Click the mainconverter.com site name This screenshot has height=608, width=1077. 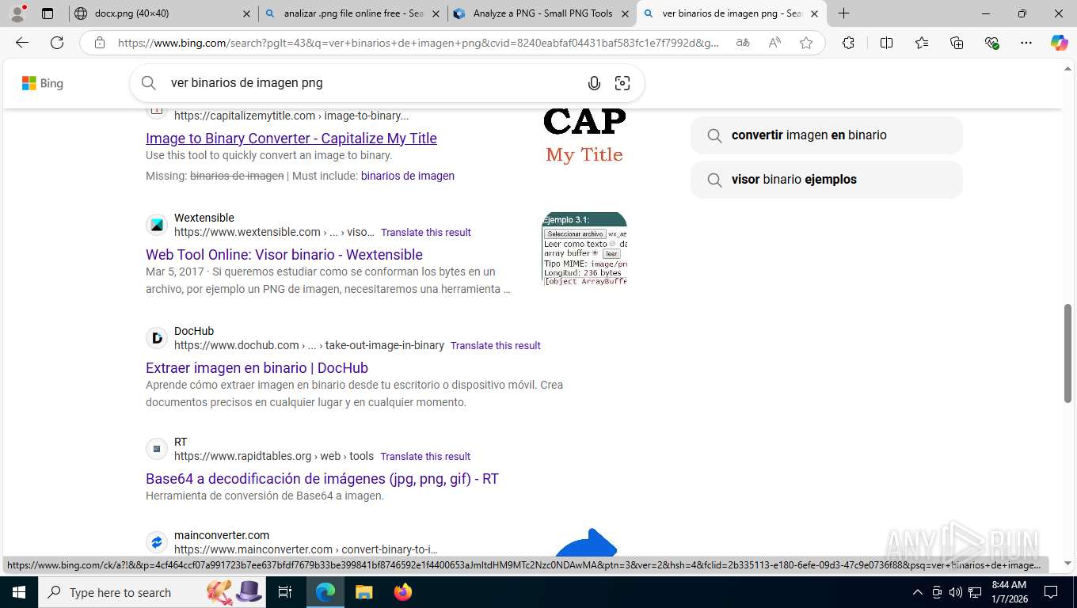click(222, 535)
